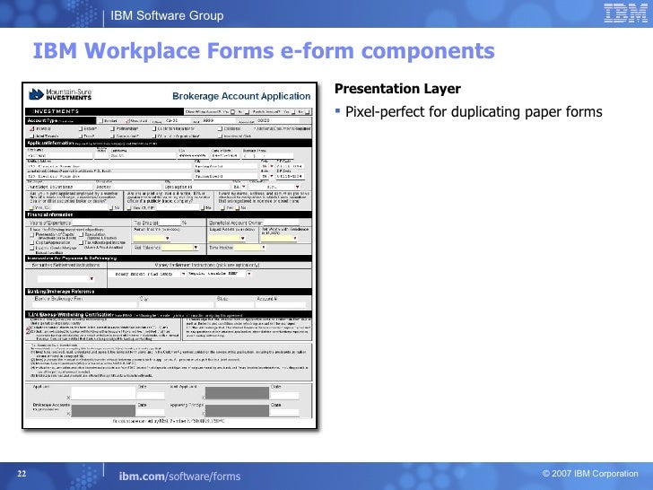Image resolution: width=653 pixels, height=490 pixels.
Task: Check the Joint Tenants checkbox
Action: [x=31, y=136]
